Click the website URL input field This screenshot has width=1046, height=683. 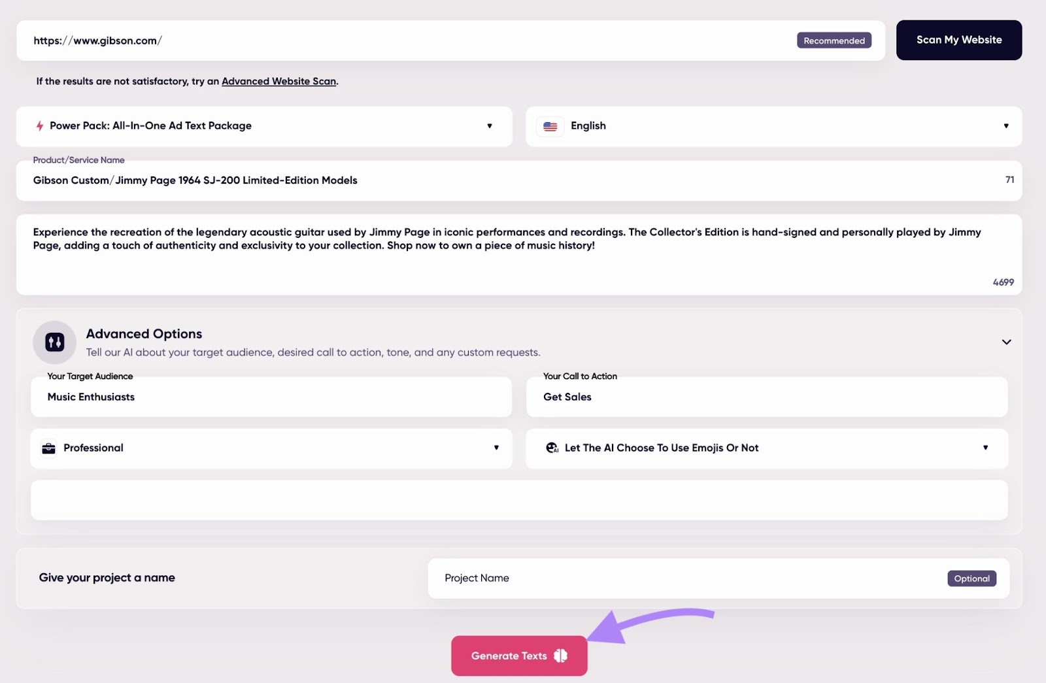tap(405, 41)
